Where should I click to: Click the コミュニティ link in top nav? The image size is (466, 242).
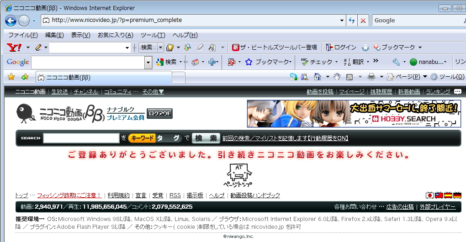pos(118,92)
